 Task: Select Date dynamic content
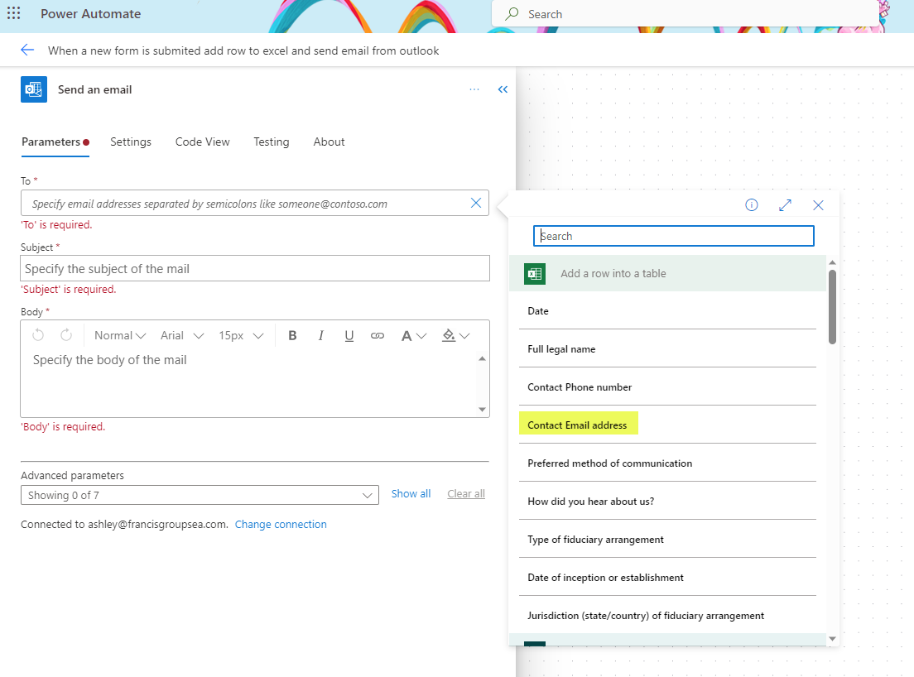coord(667,311)
